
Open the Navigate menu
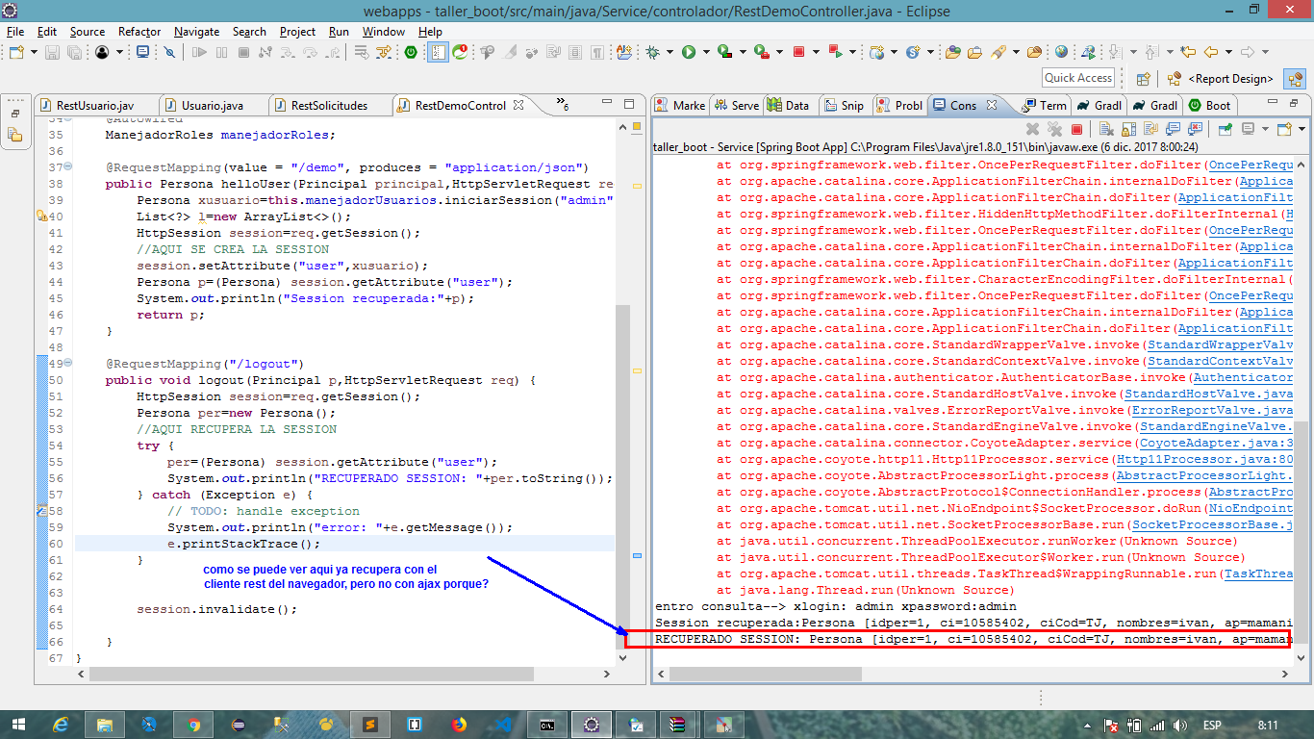(197, 31)
